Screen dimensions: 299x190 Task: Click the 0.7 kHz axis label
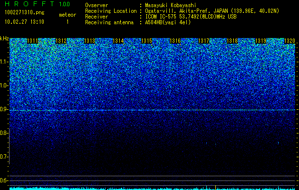click(x=4, y=157)
